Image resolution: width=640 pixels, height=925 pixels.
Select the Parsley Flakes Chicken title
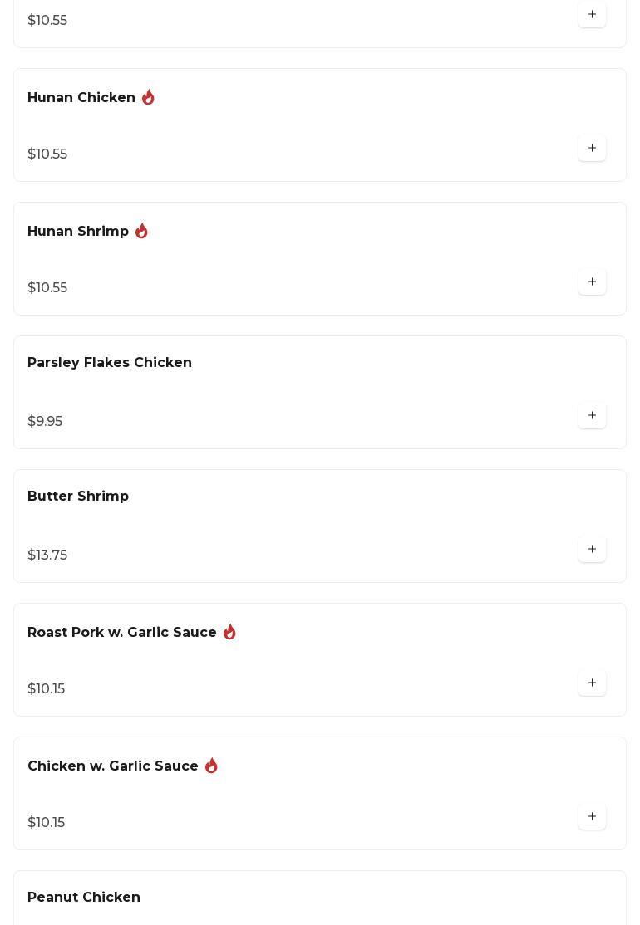[110, 362]
